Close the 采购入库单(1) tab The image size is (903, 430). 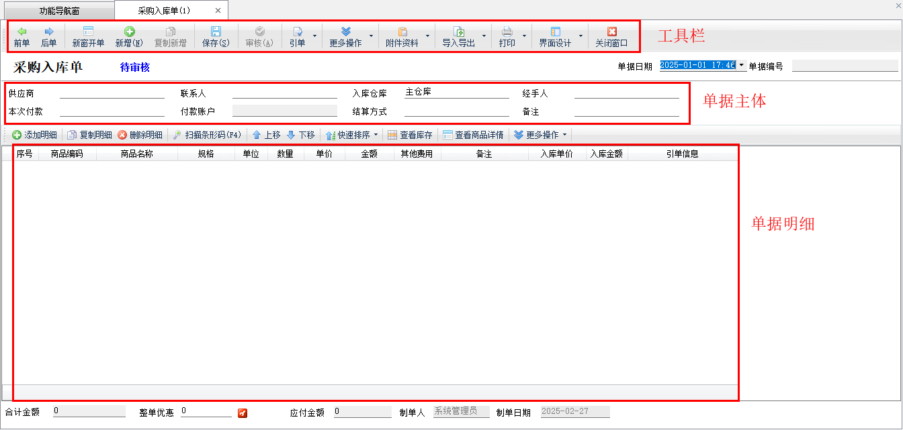tap(218, 11)
